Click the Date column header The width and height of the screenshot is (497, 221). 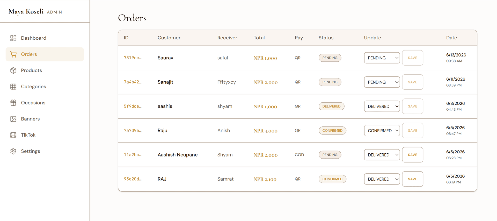[451, 38]
